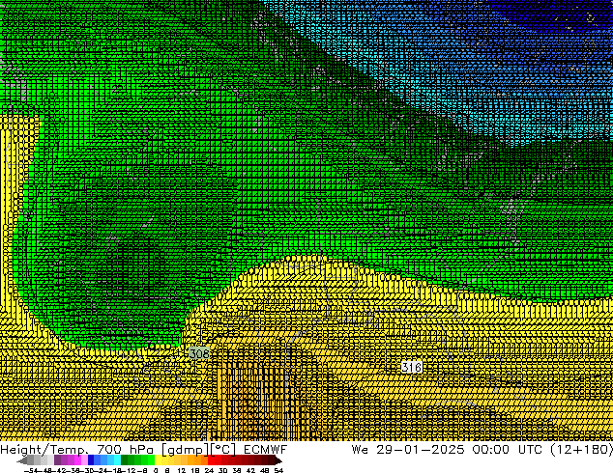Click the (12+180) forecast hour text

point(581,450)
